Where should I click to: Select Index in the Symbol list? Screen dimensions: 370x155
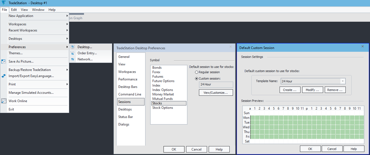click(x=169, y=85)
